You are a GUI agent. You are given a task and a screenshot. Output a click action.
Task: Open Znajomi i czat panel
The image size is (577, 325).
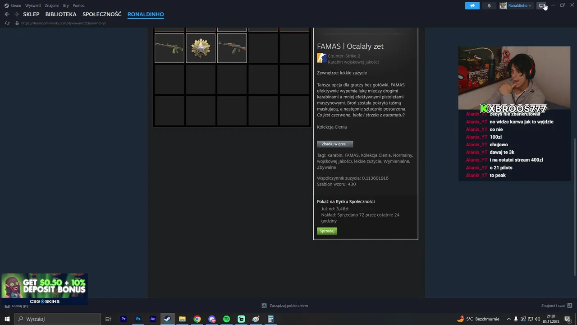coord(557,306)
